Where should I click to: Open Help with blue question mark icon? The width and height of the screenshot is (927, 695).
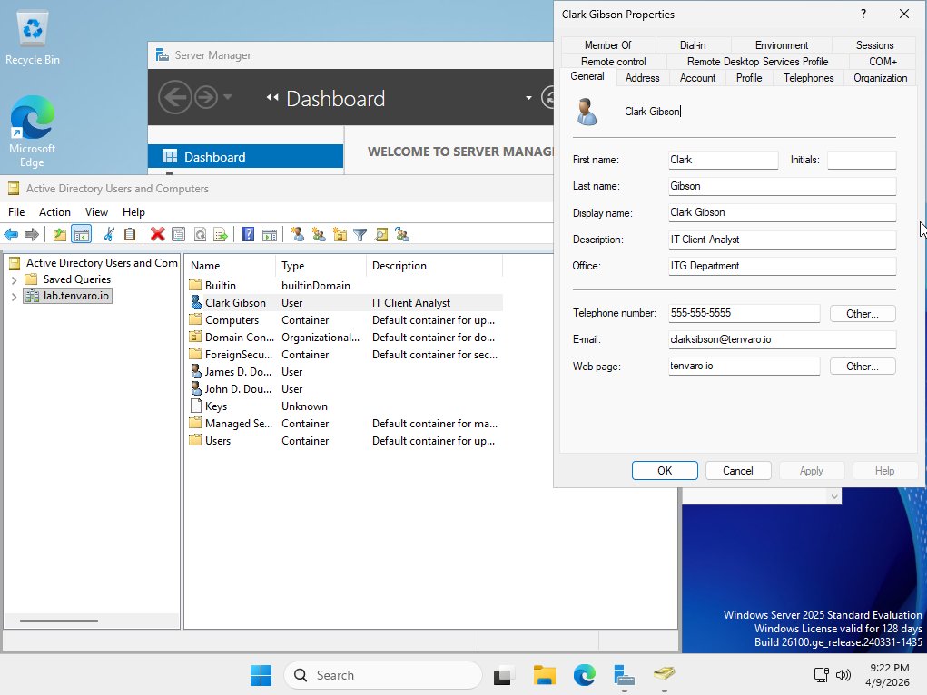point(248,235)
